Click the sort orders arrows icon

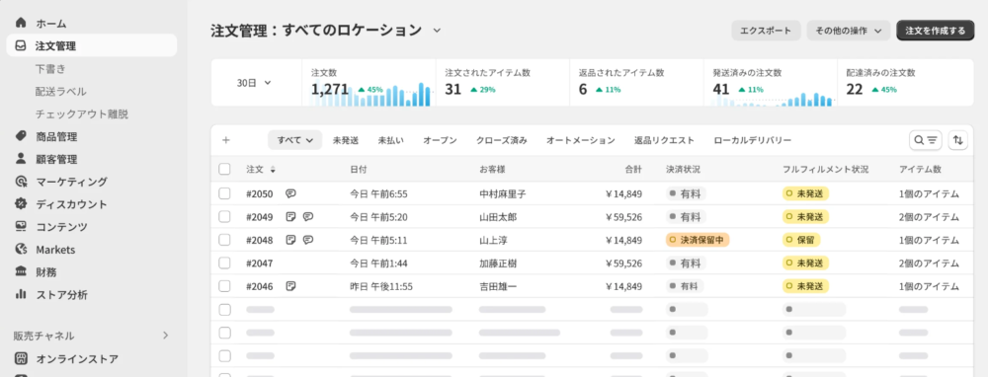(958, 140)
